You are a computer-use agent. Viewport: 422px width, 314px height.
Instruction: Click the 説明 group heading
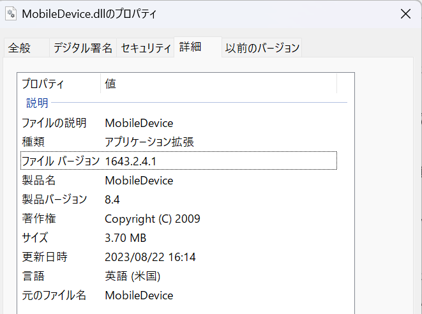click(37, 103)
